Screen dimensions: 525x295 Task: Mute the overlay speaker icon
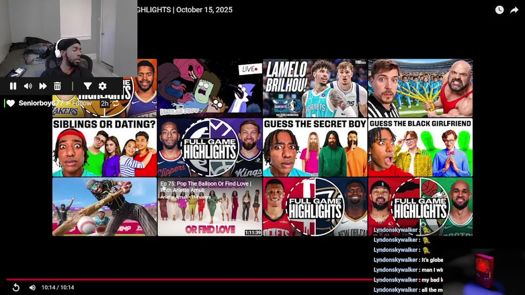28,86
